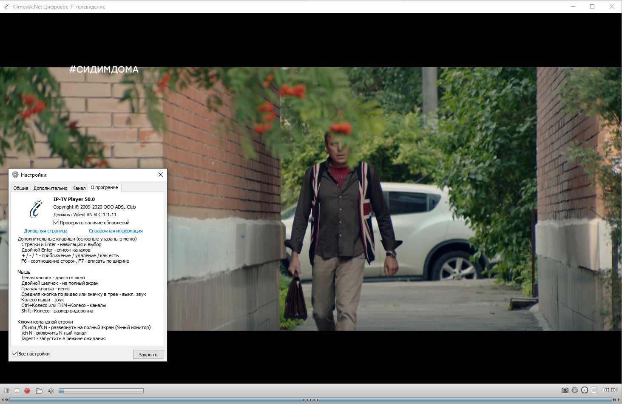Open settings via gear icon in toolbar
The height and width of the screenshot is (404, 622).
pyautogui.click(x=575, y=390)
